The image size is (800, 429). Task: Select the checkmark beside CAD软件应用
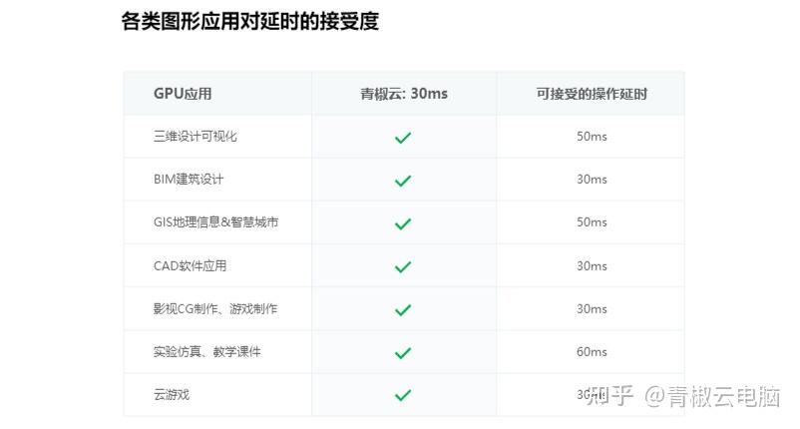click(403, 266)
